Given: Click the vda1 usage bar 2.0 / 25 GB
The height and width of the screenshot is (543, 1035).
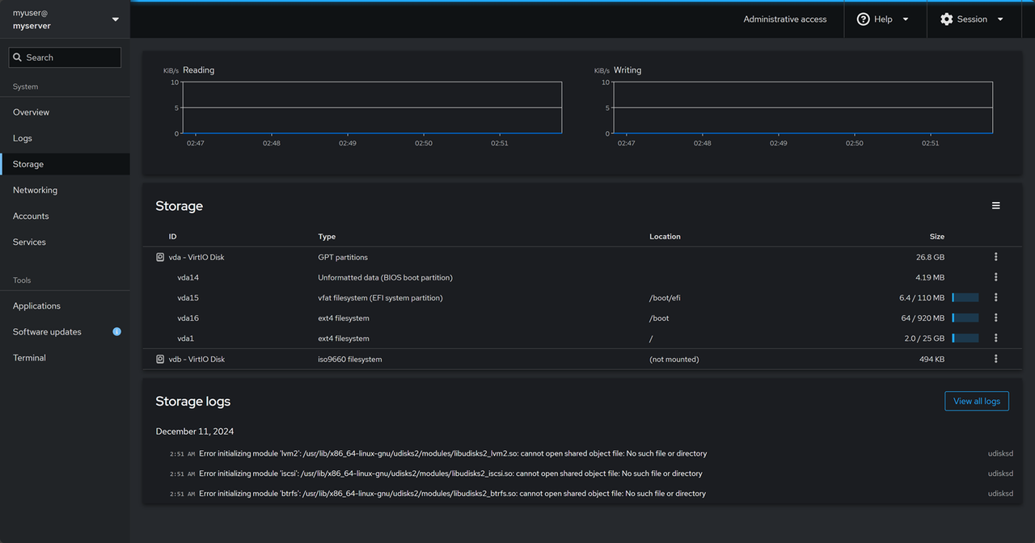Looking at the screenshot, I should point(965,338).
